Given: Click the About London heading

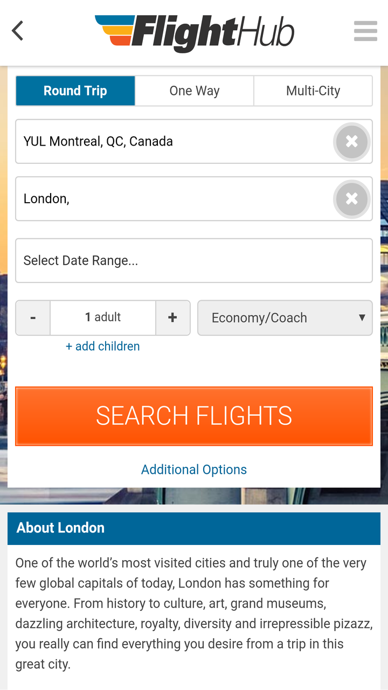Looking at the screenshot, I should (x=60, y=528).
